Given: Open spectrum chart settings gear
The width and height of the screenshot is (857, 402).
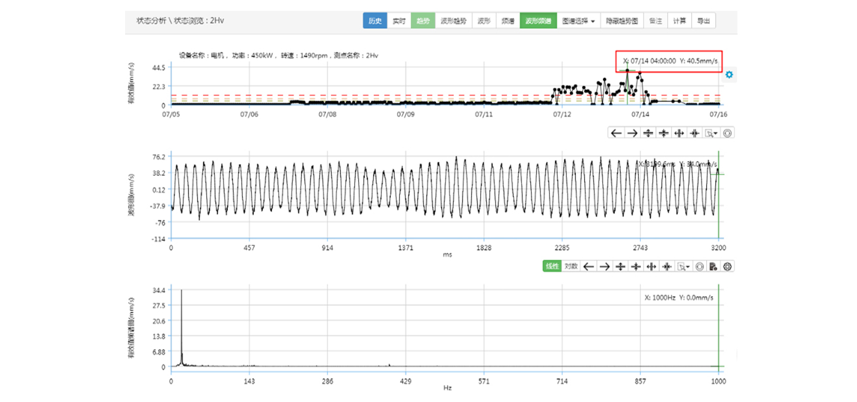Looking at the screenshot, I should (x=727, y=267).
